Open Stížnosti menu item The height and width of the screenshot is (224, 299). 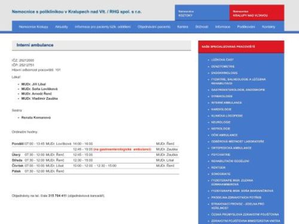pyautogui.click(x=202, y=27)
